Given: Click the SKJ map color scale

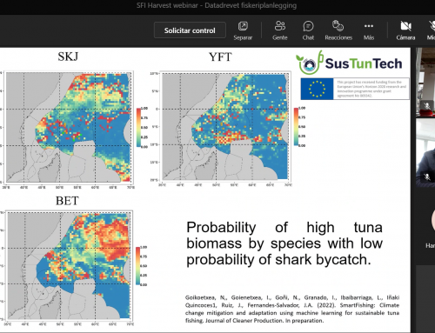Looking at the screenshot, I should [x=142, y=127].
